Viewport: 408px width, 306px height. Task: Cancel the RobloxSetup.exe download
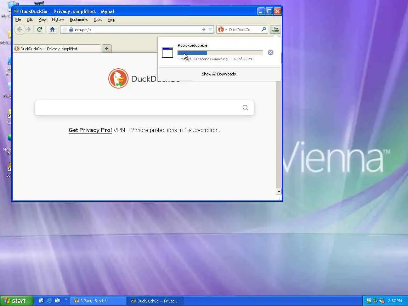271,52
